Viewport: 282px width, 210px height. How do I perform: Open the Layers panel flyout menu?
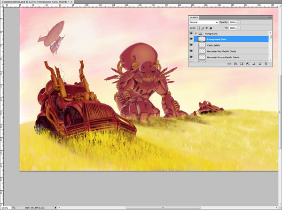tap(270, 17)
